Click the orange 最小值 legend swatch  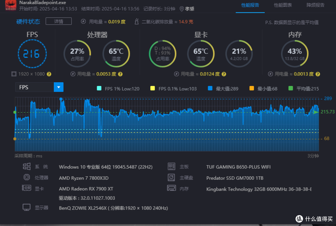[x=252, y=88]
